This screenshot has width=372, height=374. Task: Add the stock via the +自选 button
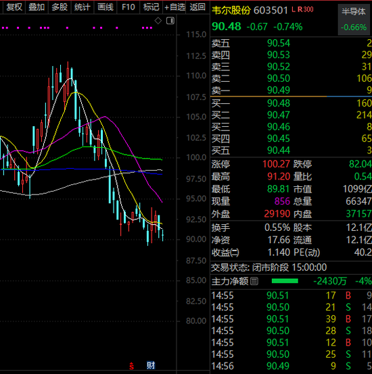175,7
